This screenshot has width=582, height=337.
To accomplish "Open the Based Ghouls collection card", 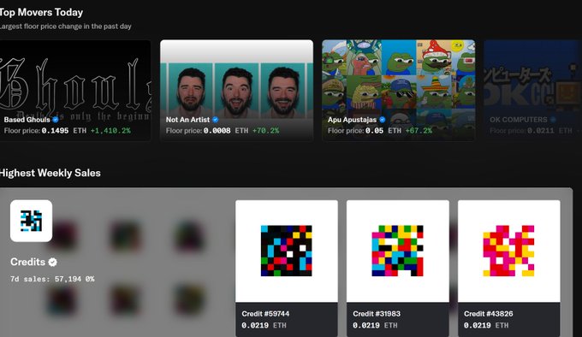I will 75,90.
